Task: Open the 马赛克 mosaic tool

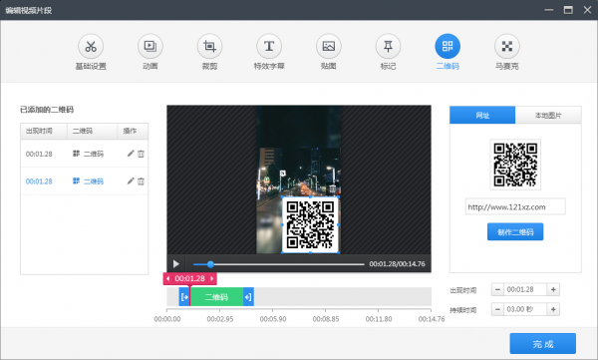Action: tap(507, 46)
